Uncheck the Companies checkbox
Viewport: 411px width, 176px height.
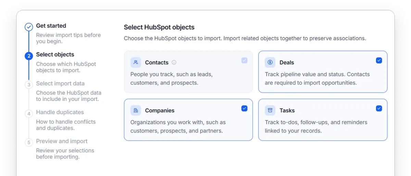[244, 108]
